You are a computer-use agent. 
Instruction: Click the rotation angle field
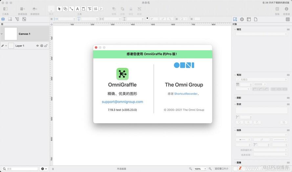[154, 19]
